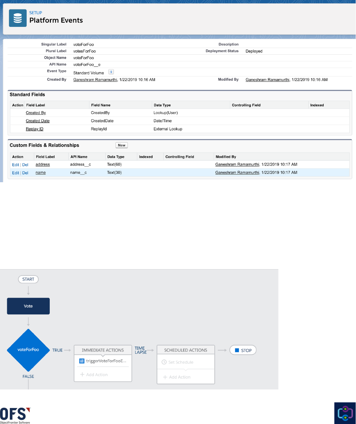The height and width of the screenshot is (424, 356).
Task: Delete the address custom field
Action: [x=25, y=165]
